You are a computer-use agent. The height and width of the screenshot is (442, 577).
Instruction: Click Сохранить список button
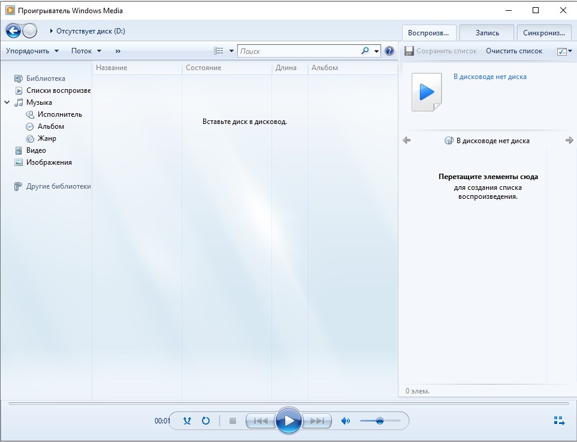(441, 51)
